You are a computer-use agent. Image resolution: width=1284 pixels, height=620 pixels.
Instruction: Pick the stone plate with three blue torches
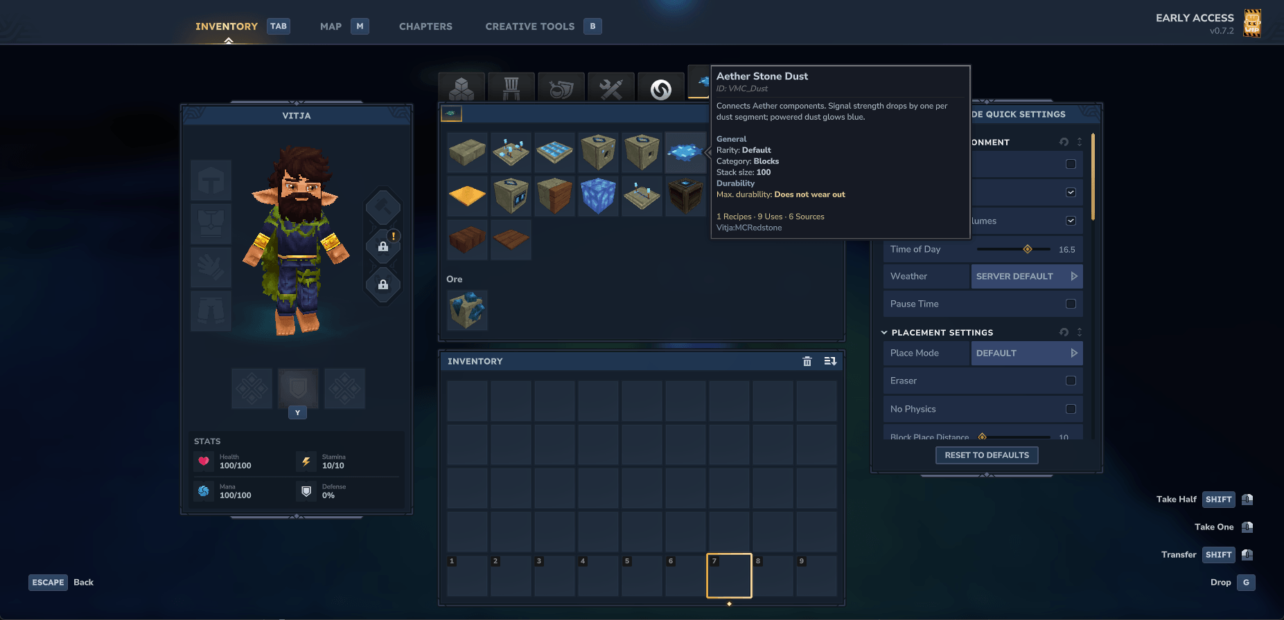coord(511,152)
